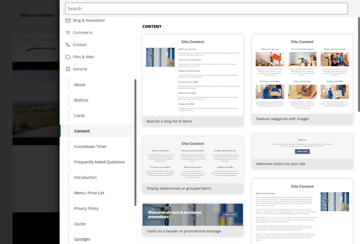
Task: Open the Contact group
Action: (x=80, y=45)
